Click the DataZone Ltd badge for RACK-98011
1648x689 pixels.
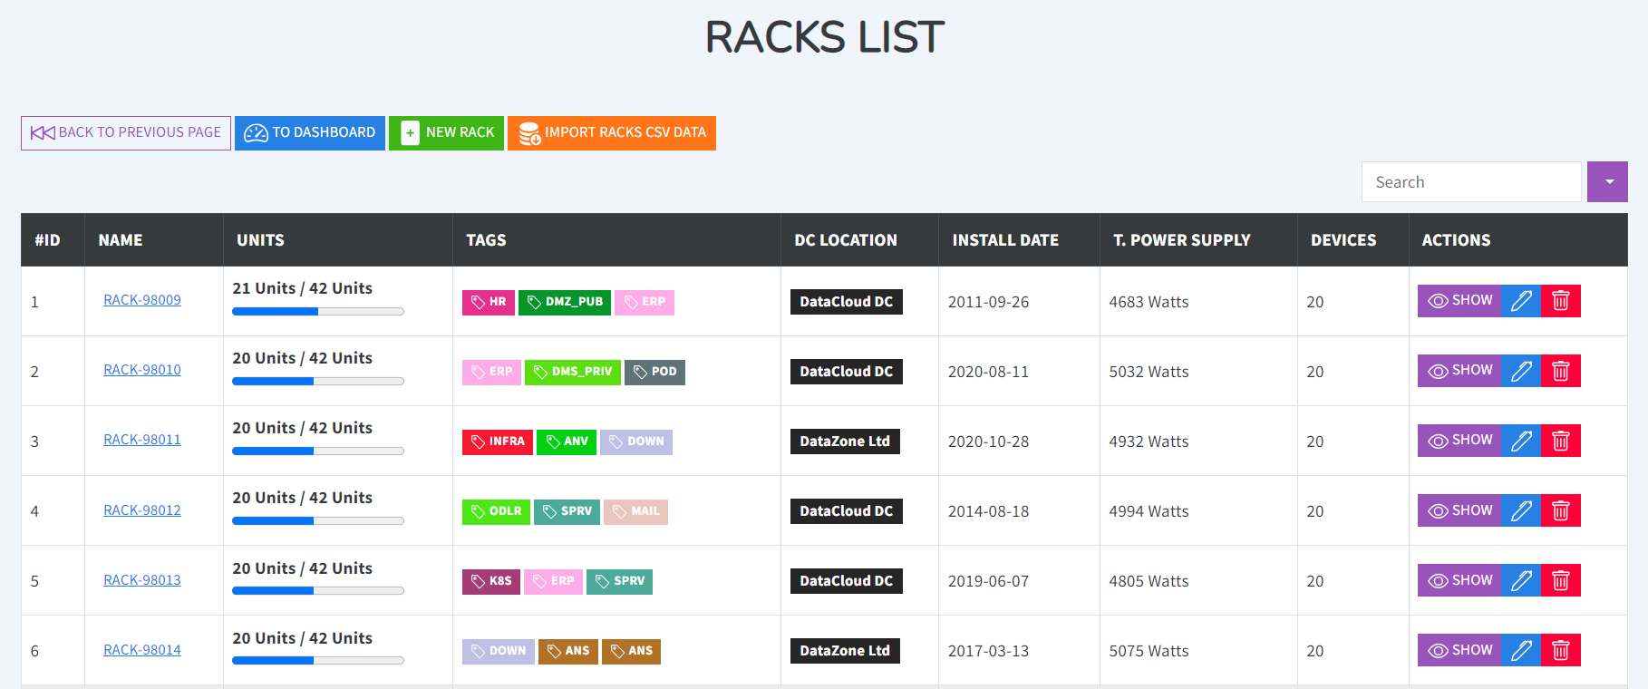coord(845,442)
